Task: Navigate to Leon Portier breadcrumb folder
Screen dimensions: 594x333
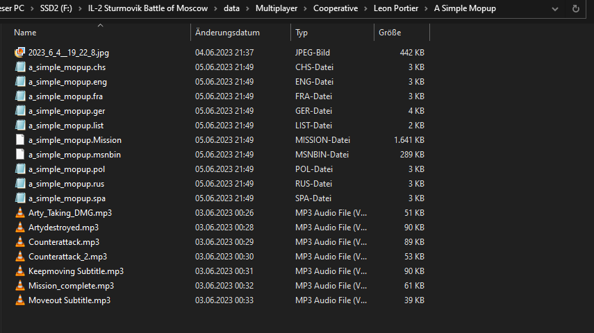Action: [396, 9]
